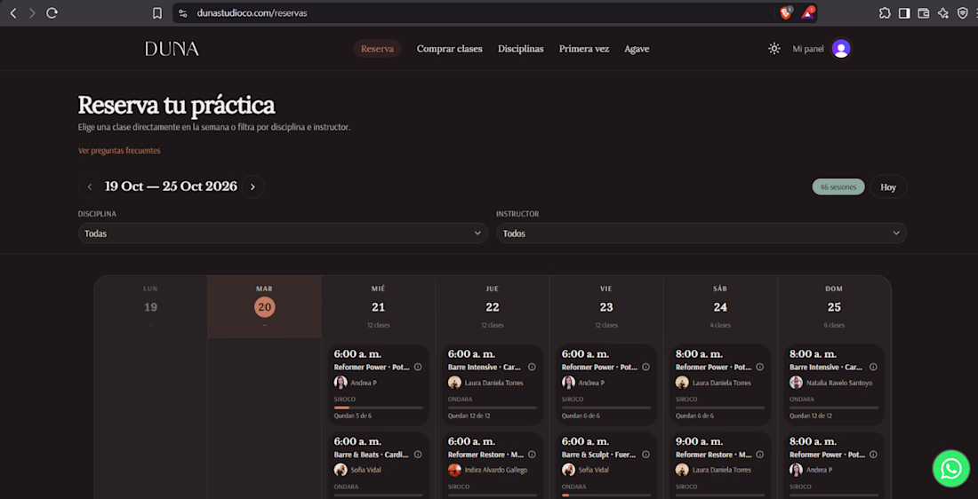
Task: Open info icon on Wednesday 6:00 Reformer Power
Action: 418,367
